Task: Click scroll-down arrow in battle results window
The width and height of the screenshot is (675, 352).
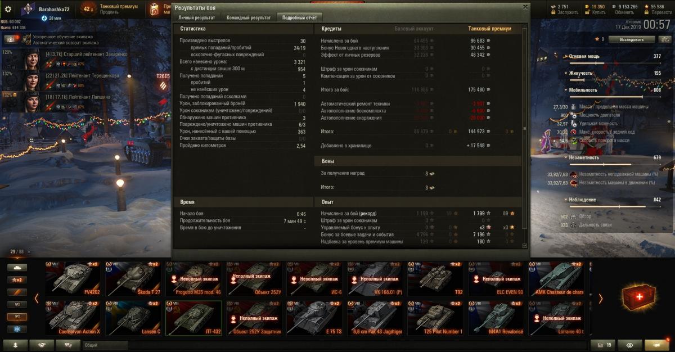Action: pyautogui.click(x=525, y=246)
